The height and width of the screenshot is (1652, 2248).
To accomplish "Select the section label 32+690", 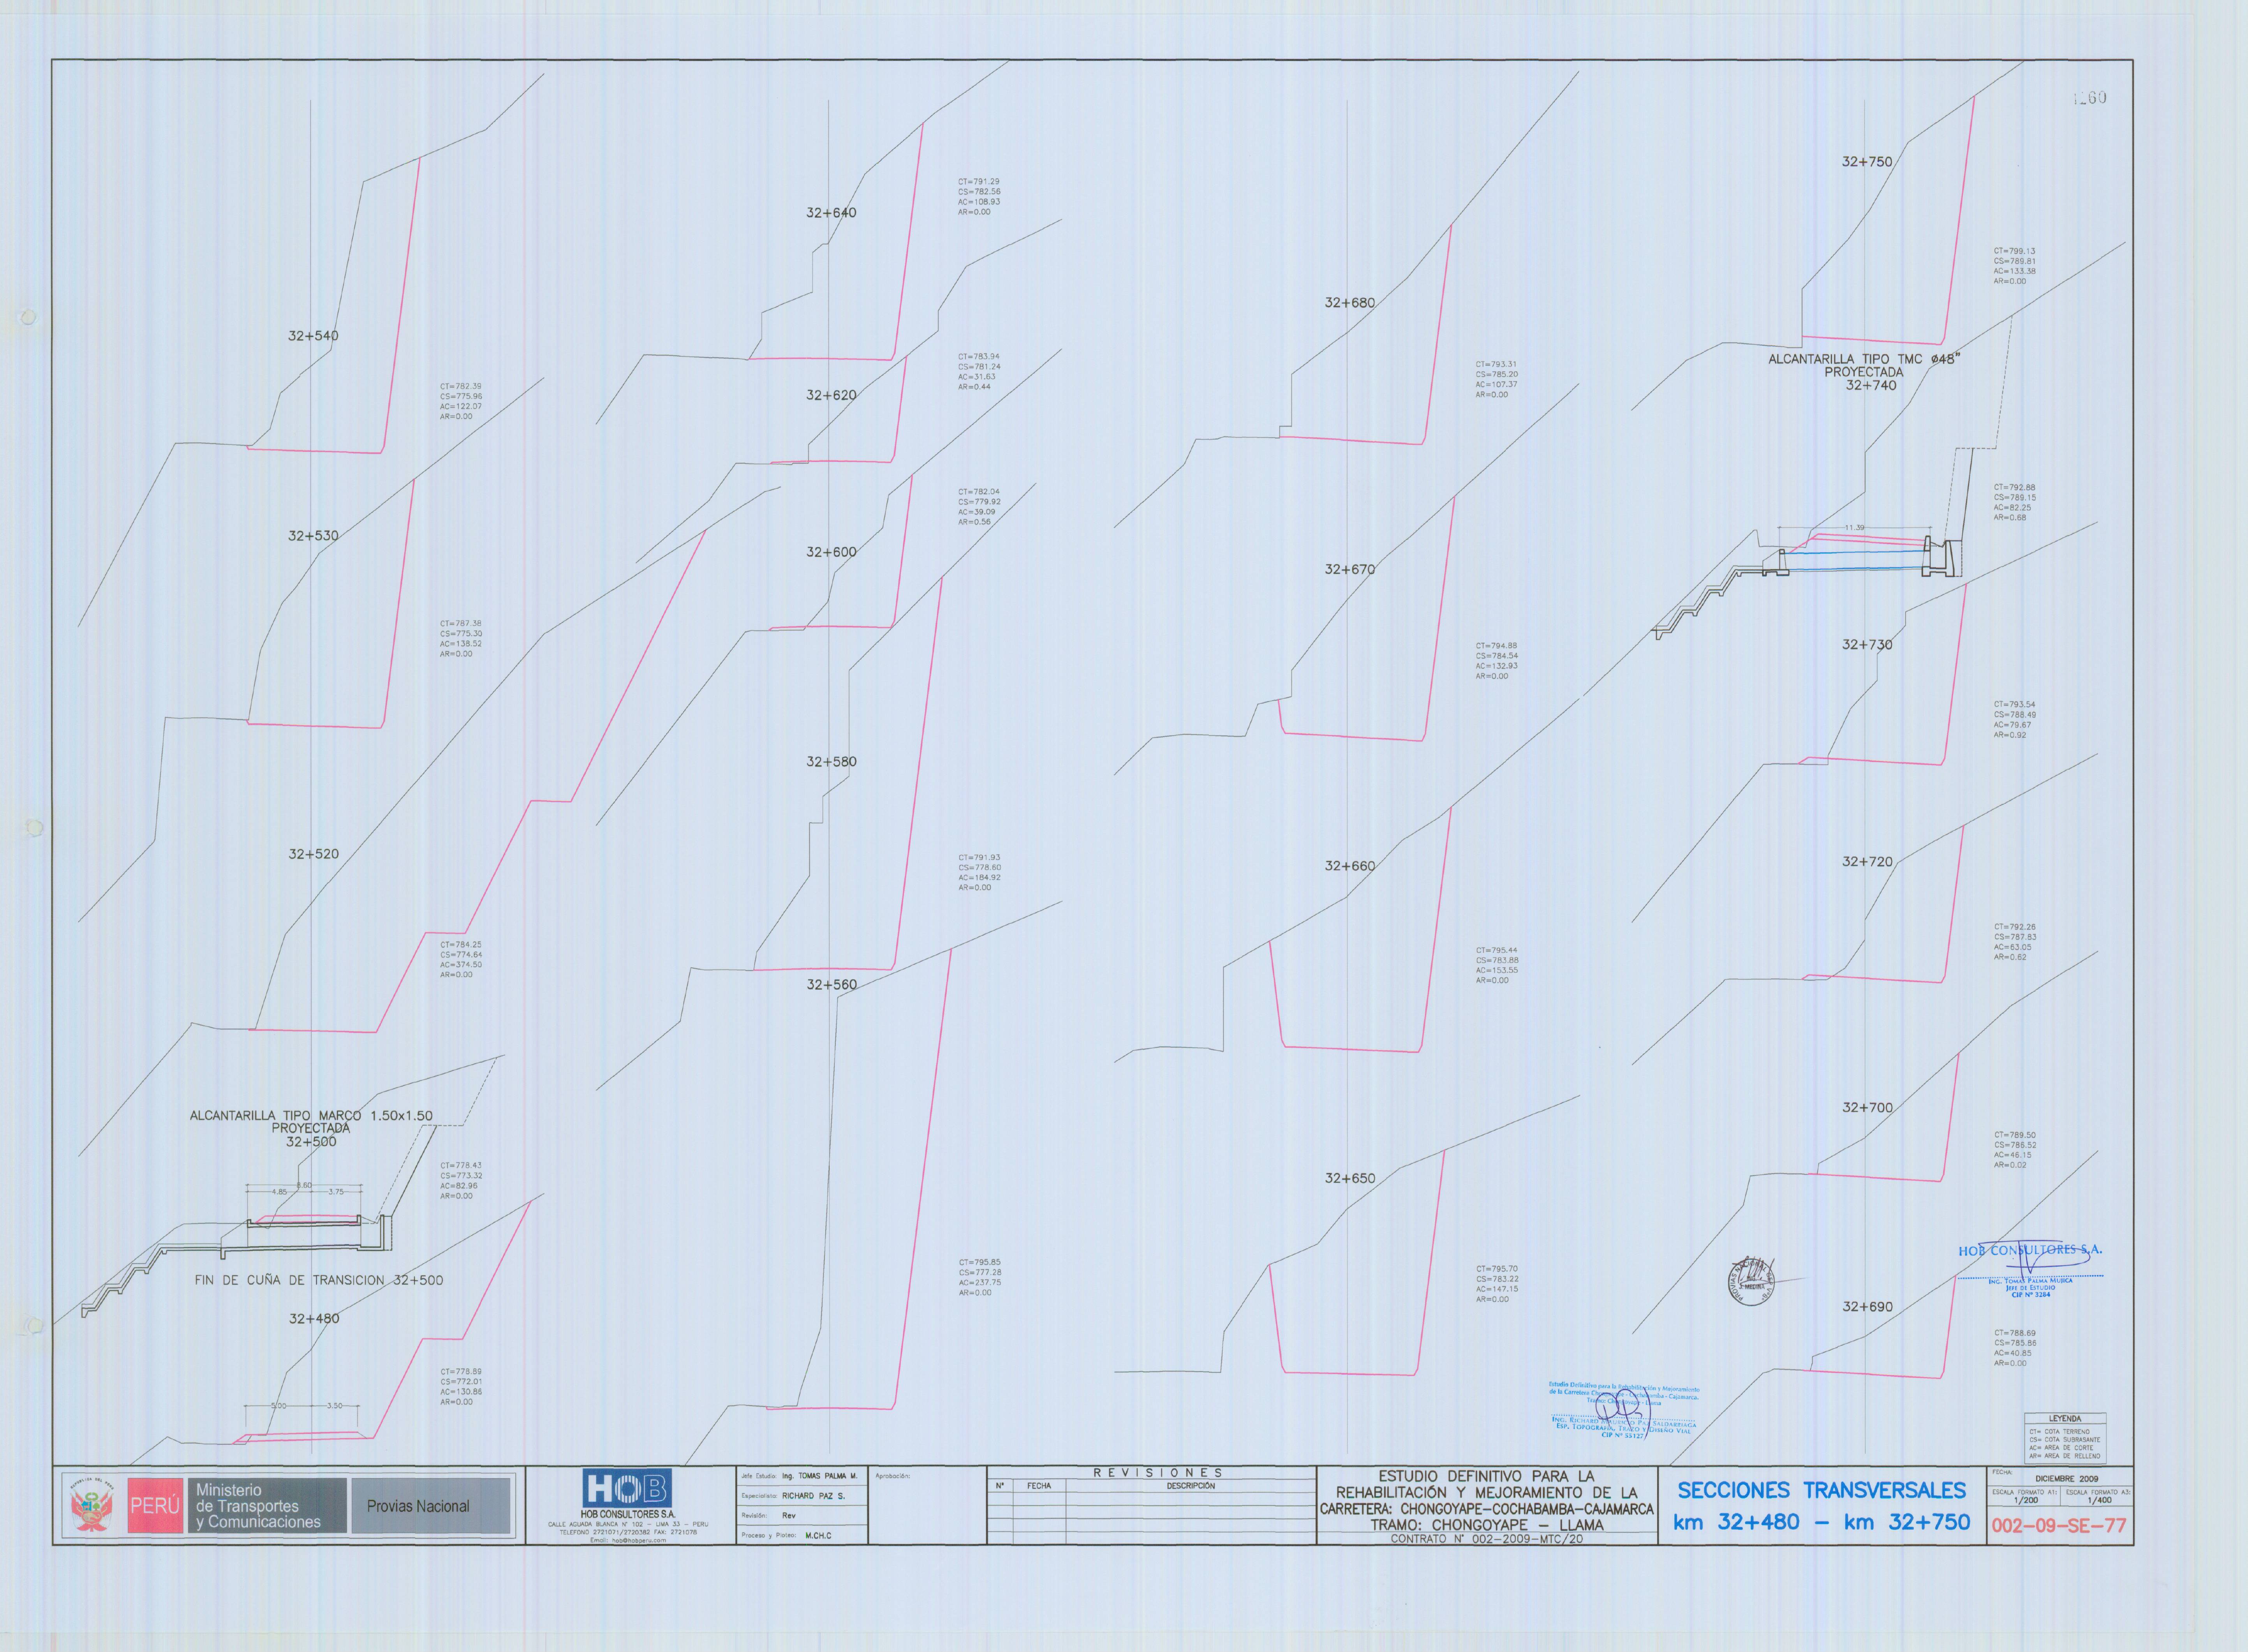I will pyautogui.click(x=1866, y=1307).
